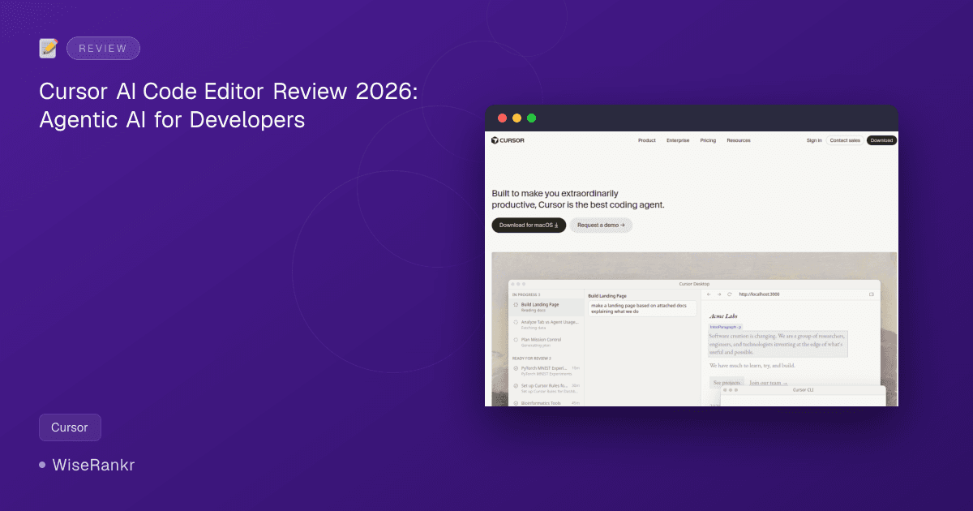Open the Resources menu
973x511 pixels.
point(739,140)
